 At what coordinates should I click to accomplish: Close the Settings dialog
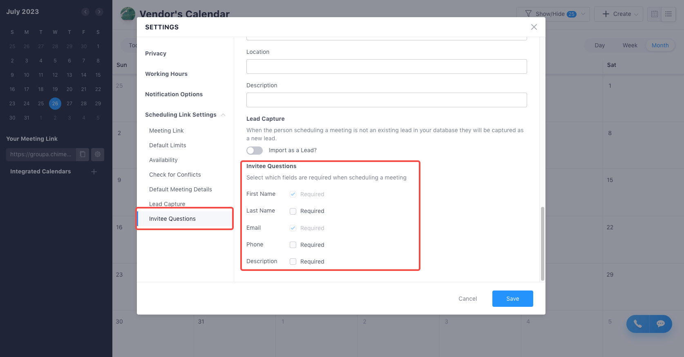(534, 27)
